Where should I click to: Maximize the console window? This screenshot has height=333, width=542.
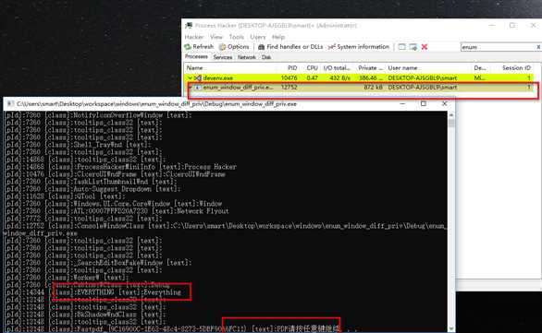pyautogui.click(x=423, y=103)
